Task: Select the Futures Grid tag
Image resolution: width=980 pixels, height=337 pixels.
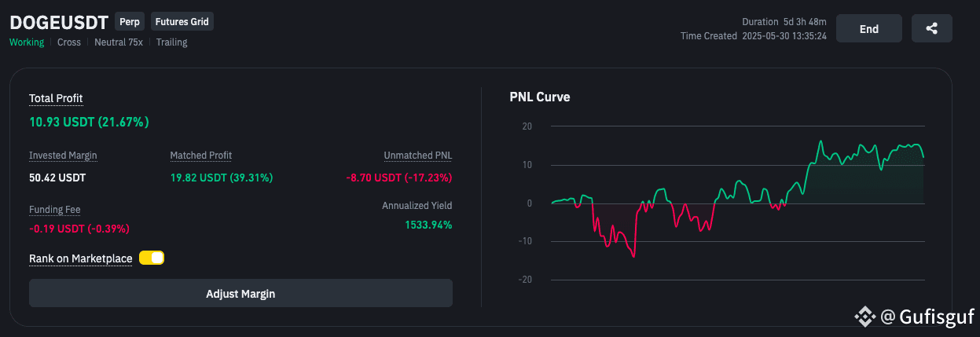Action: pyautogui.click(x=182, y=22)
